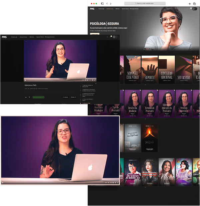Select 'Comece aqui' in the lesson player menu
The height and width of the screenshot is (206, 200).
pos(14,37)
